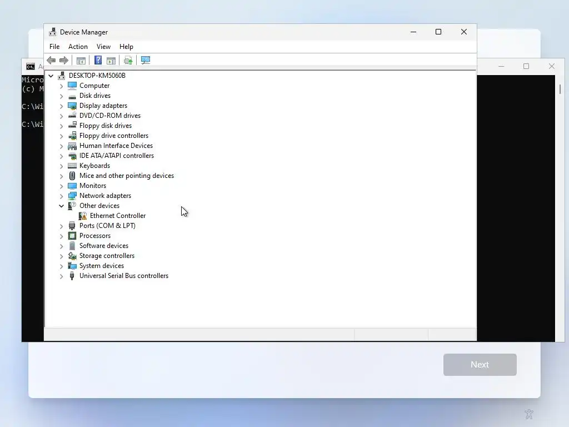The height and width of the screenshot is (427, 569).
Task: Open the Action menu
Action: click(78, 47)
